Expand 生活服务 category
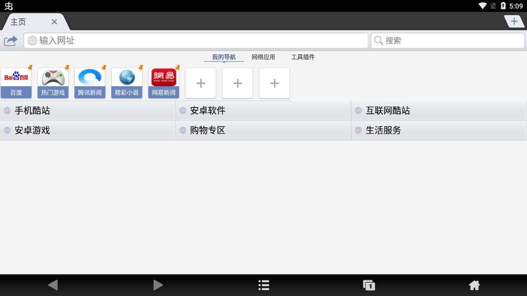Viewport: 527px width, 296px height. coord(438,130)
